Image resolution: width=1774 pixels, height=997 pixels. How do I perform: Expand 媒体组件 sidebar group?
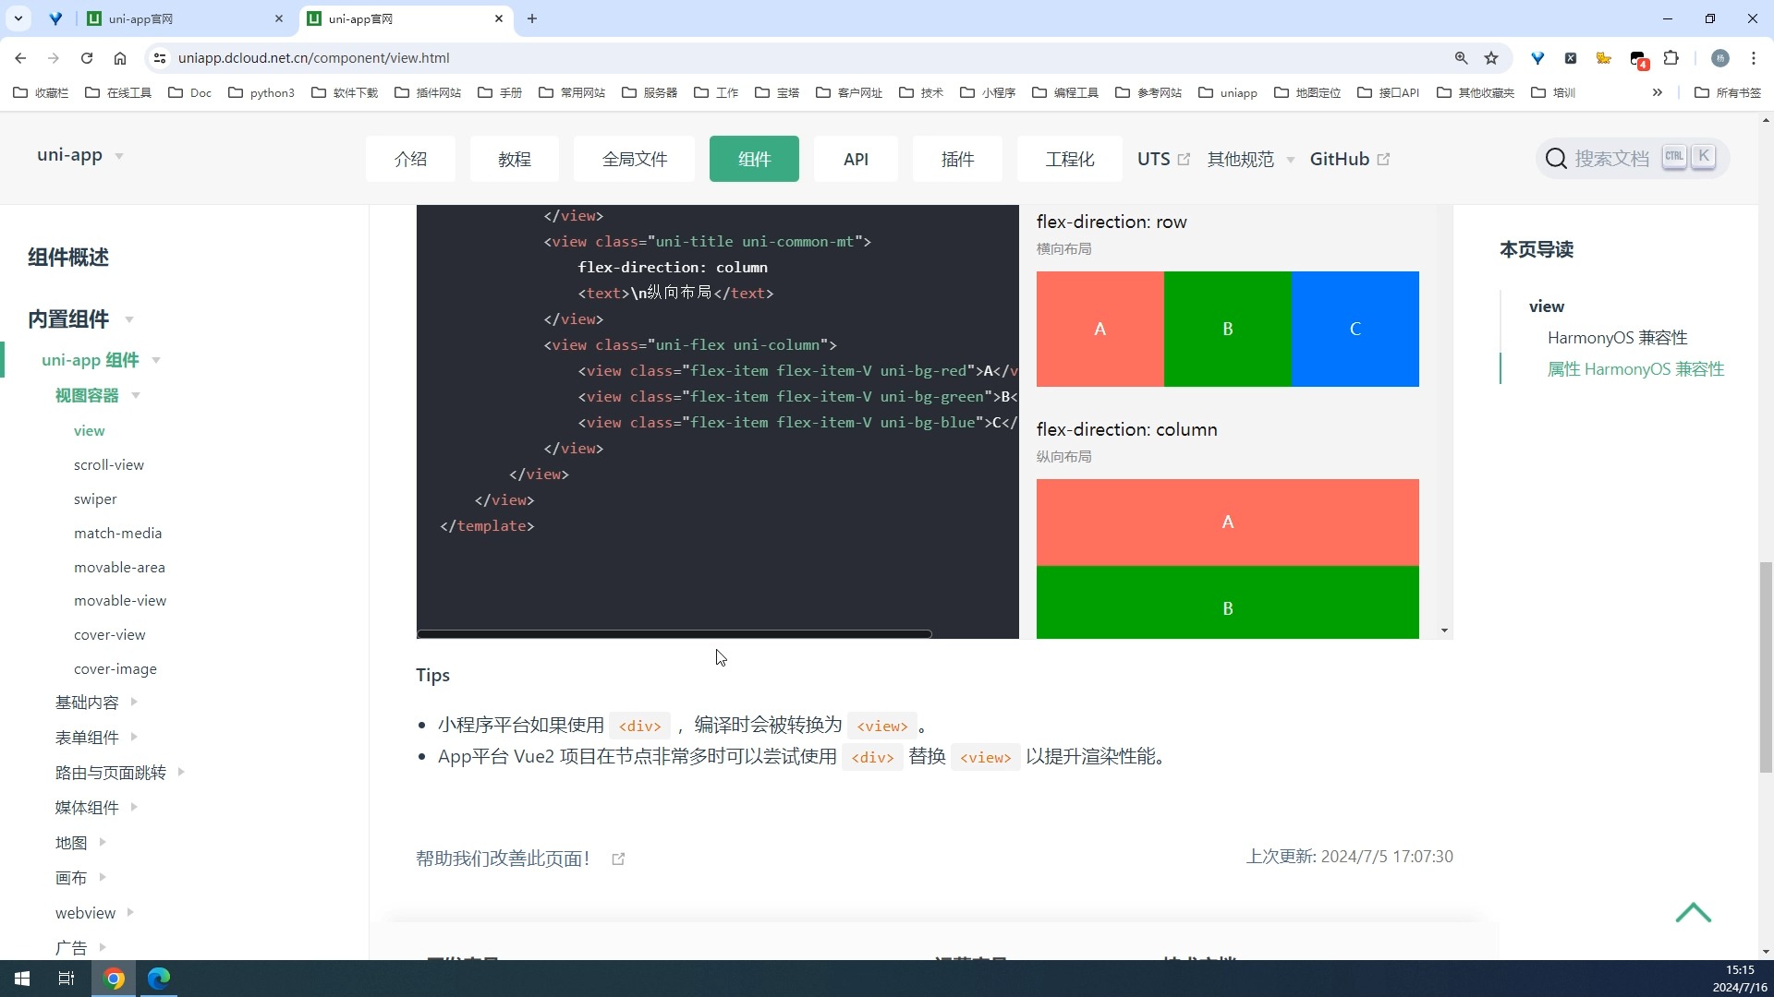pos(96,808)
